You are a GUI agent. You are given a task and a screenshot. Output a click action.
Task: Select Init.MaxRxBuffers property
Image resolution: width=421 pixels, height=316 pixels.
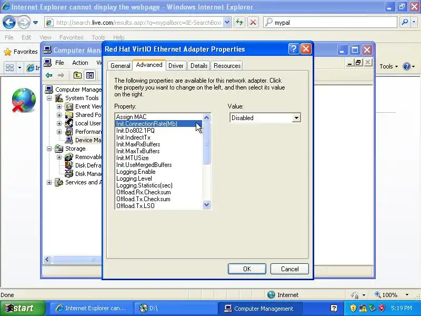pyautogui.click(x=158, y=144)
